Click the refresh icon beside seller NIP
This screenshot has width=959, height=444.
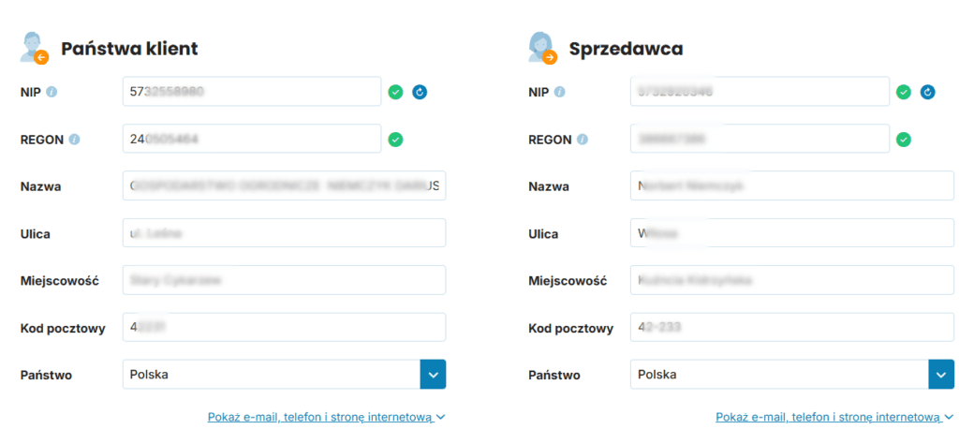[928, 92]
